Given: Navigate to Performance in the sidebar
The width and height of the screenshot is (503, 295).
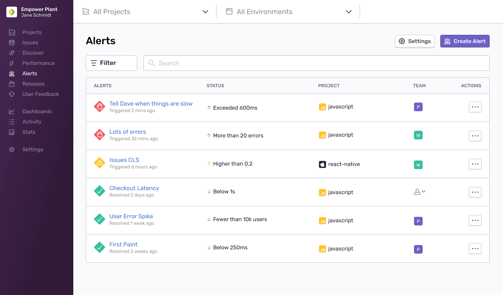Looking at the screenshot, I should (38, 63).
